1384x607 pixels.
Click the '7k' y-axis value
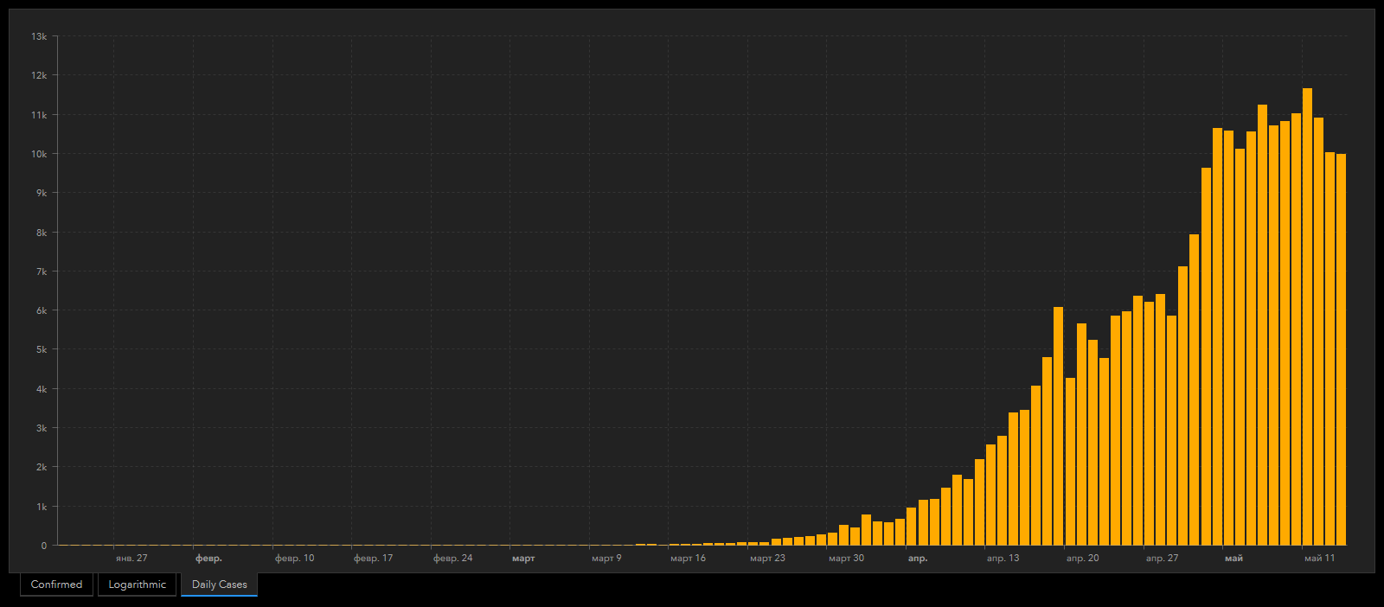[42, 272]
